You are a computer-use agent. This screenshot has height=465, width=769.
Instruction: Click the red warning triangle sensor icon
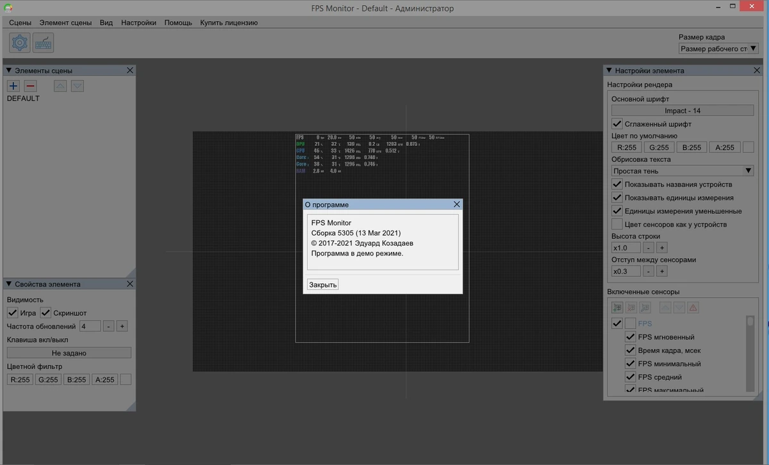tap(693, 307)
